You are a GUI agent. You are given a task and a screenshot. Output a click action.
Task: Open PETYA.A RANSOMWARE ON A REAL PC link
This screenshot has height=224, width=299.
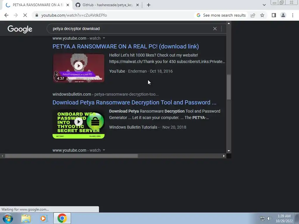click(126, 46)
